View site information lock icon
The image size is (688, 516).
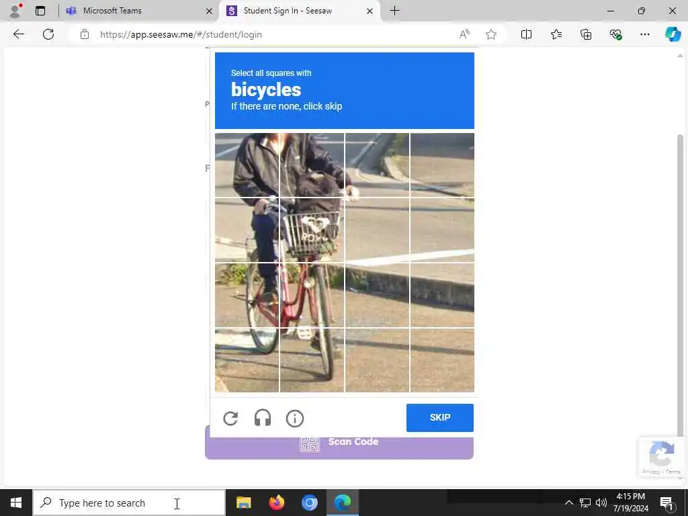pyautogui.click(x=85, y=34)
